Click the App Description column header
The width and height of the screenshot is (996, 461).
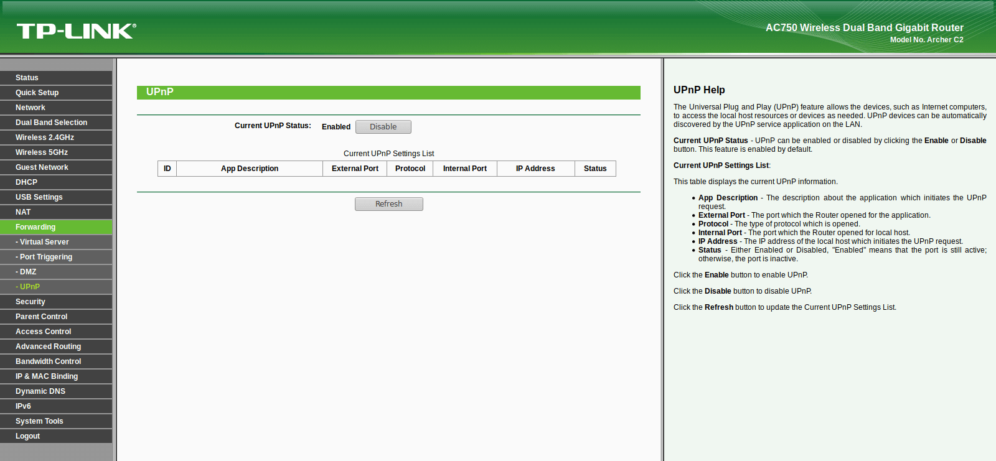click(x=250, y=169)
